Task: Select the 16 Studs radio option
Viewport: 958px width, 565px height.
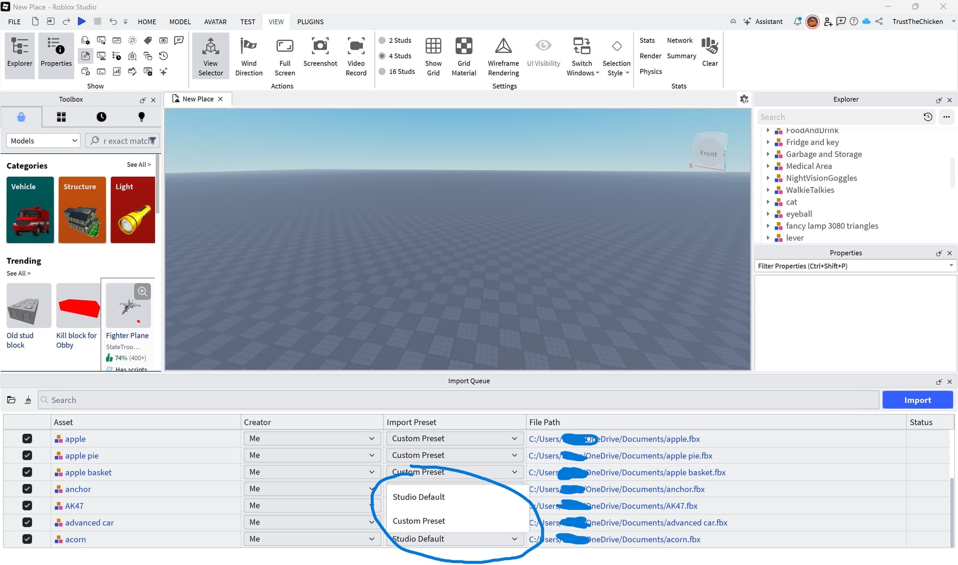Action: click(382, 71)
